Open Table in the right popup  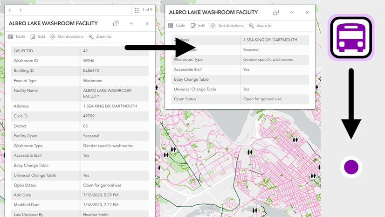[177, 26]
